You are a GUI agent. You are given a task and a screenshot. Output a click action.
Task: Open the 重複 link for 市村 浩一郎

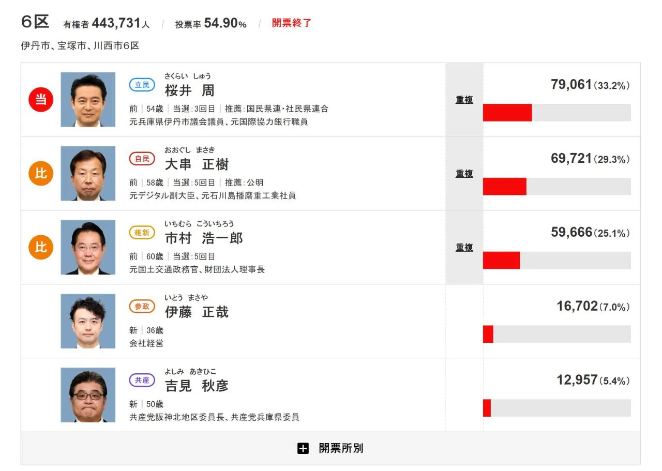coord(464,248)
